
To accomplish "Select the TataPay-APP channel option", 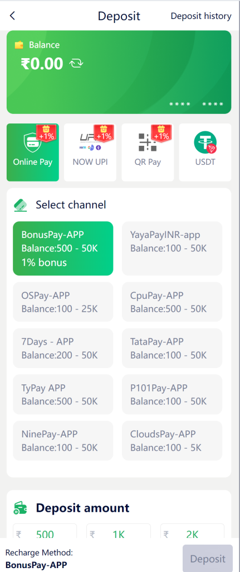I will [x=172, y=349].
